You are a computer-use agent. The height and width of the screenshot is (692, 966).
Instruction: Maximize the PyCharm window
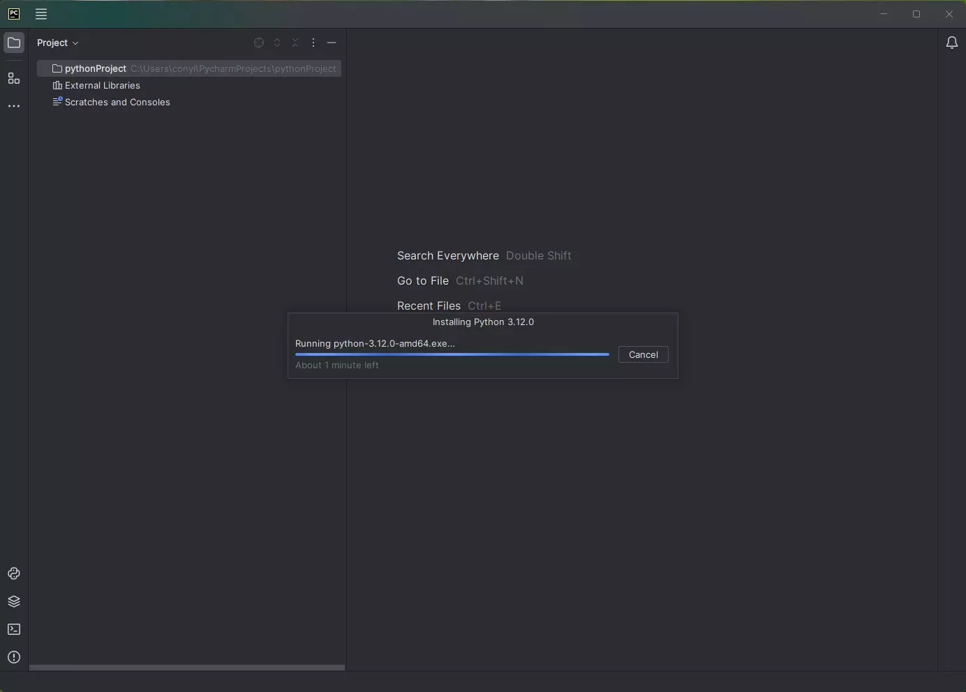click(916, 14)
